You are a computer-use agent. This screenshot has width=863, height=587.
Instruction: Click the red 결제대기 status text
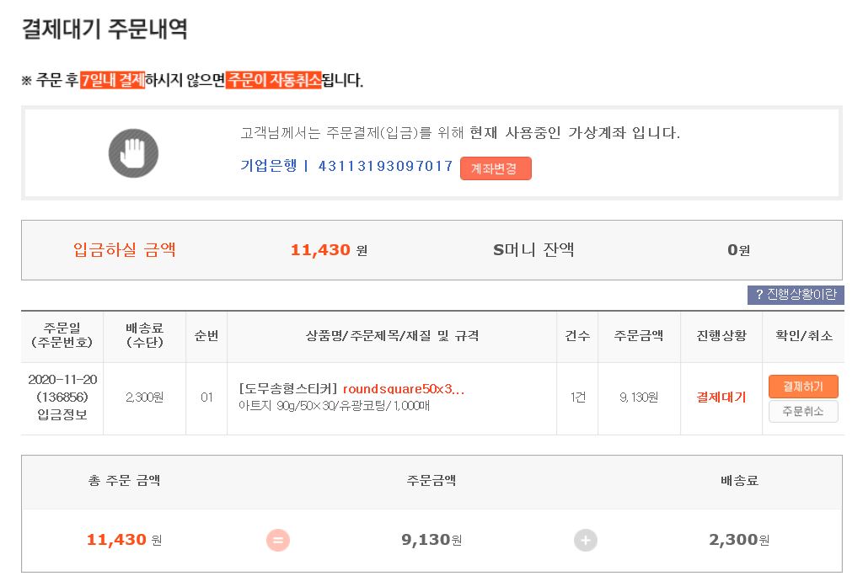click(721, 398)
